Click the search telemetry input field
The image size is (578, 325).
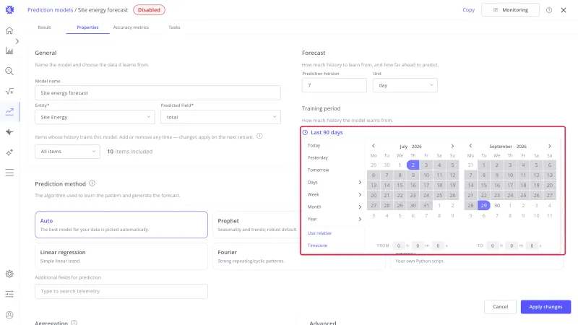[x=121, y=291]
